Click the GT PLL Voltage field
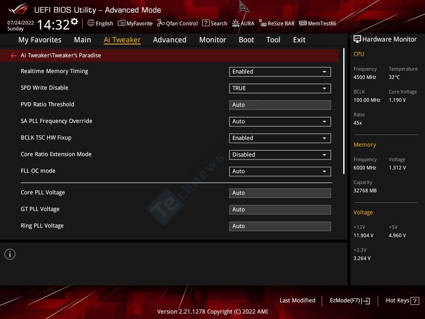Screen dimensions: 425x319 click(x=280, y=209)
